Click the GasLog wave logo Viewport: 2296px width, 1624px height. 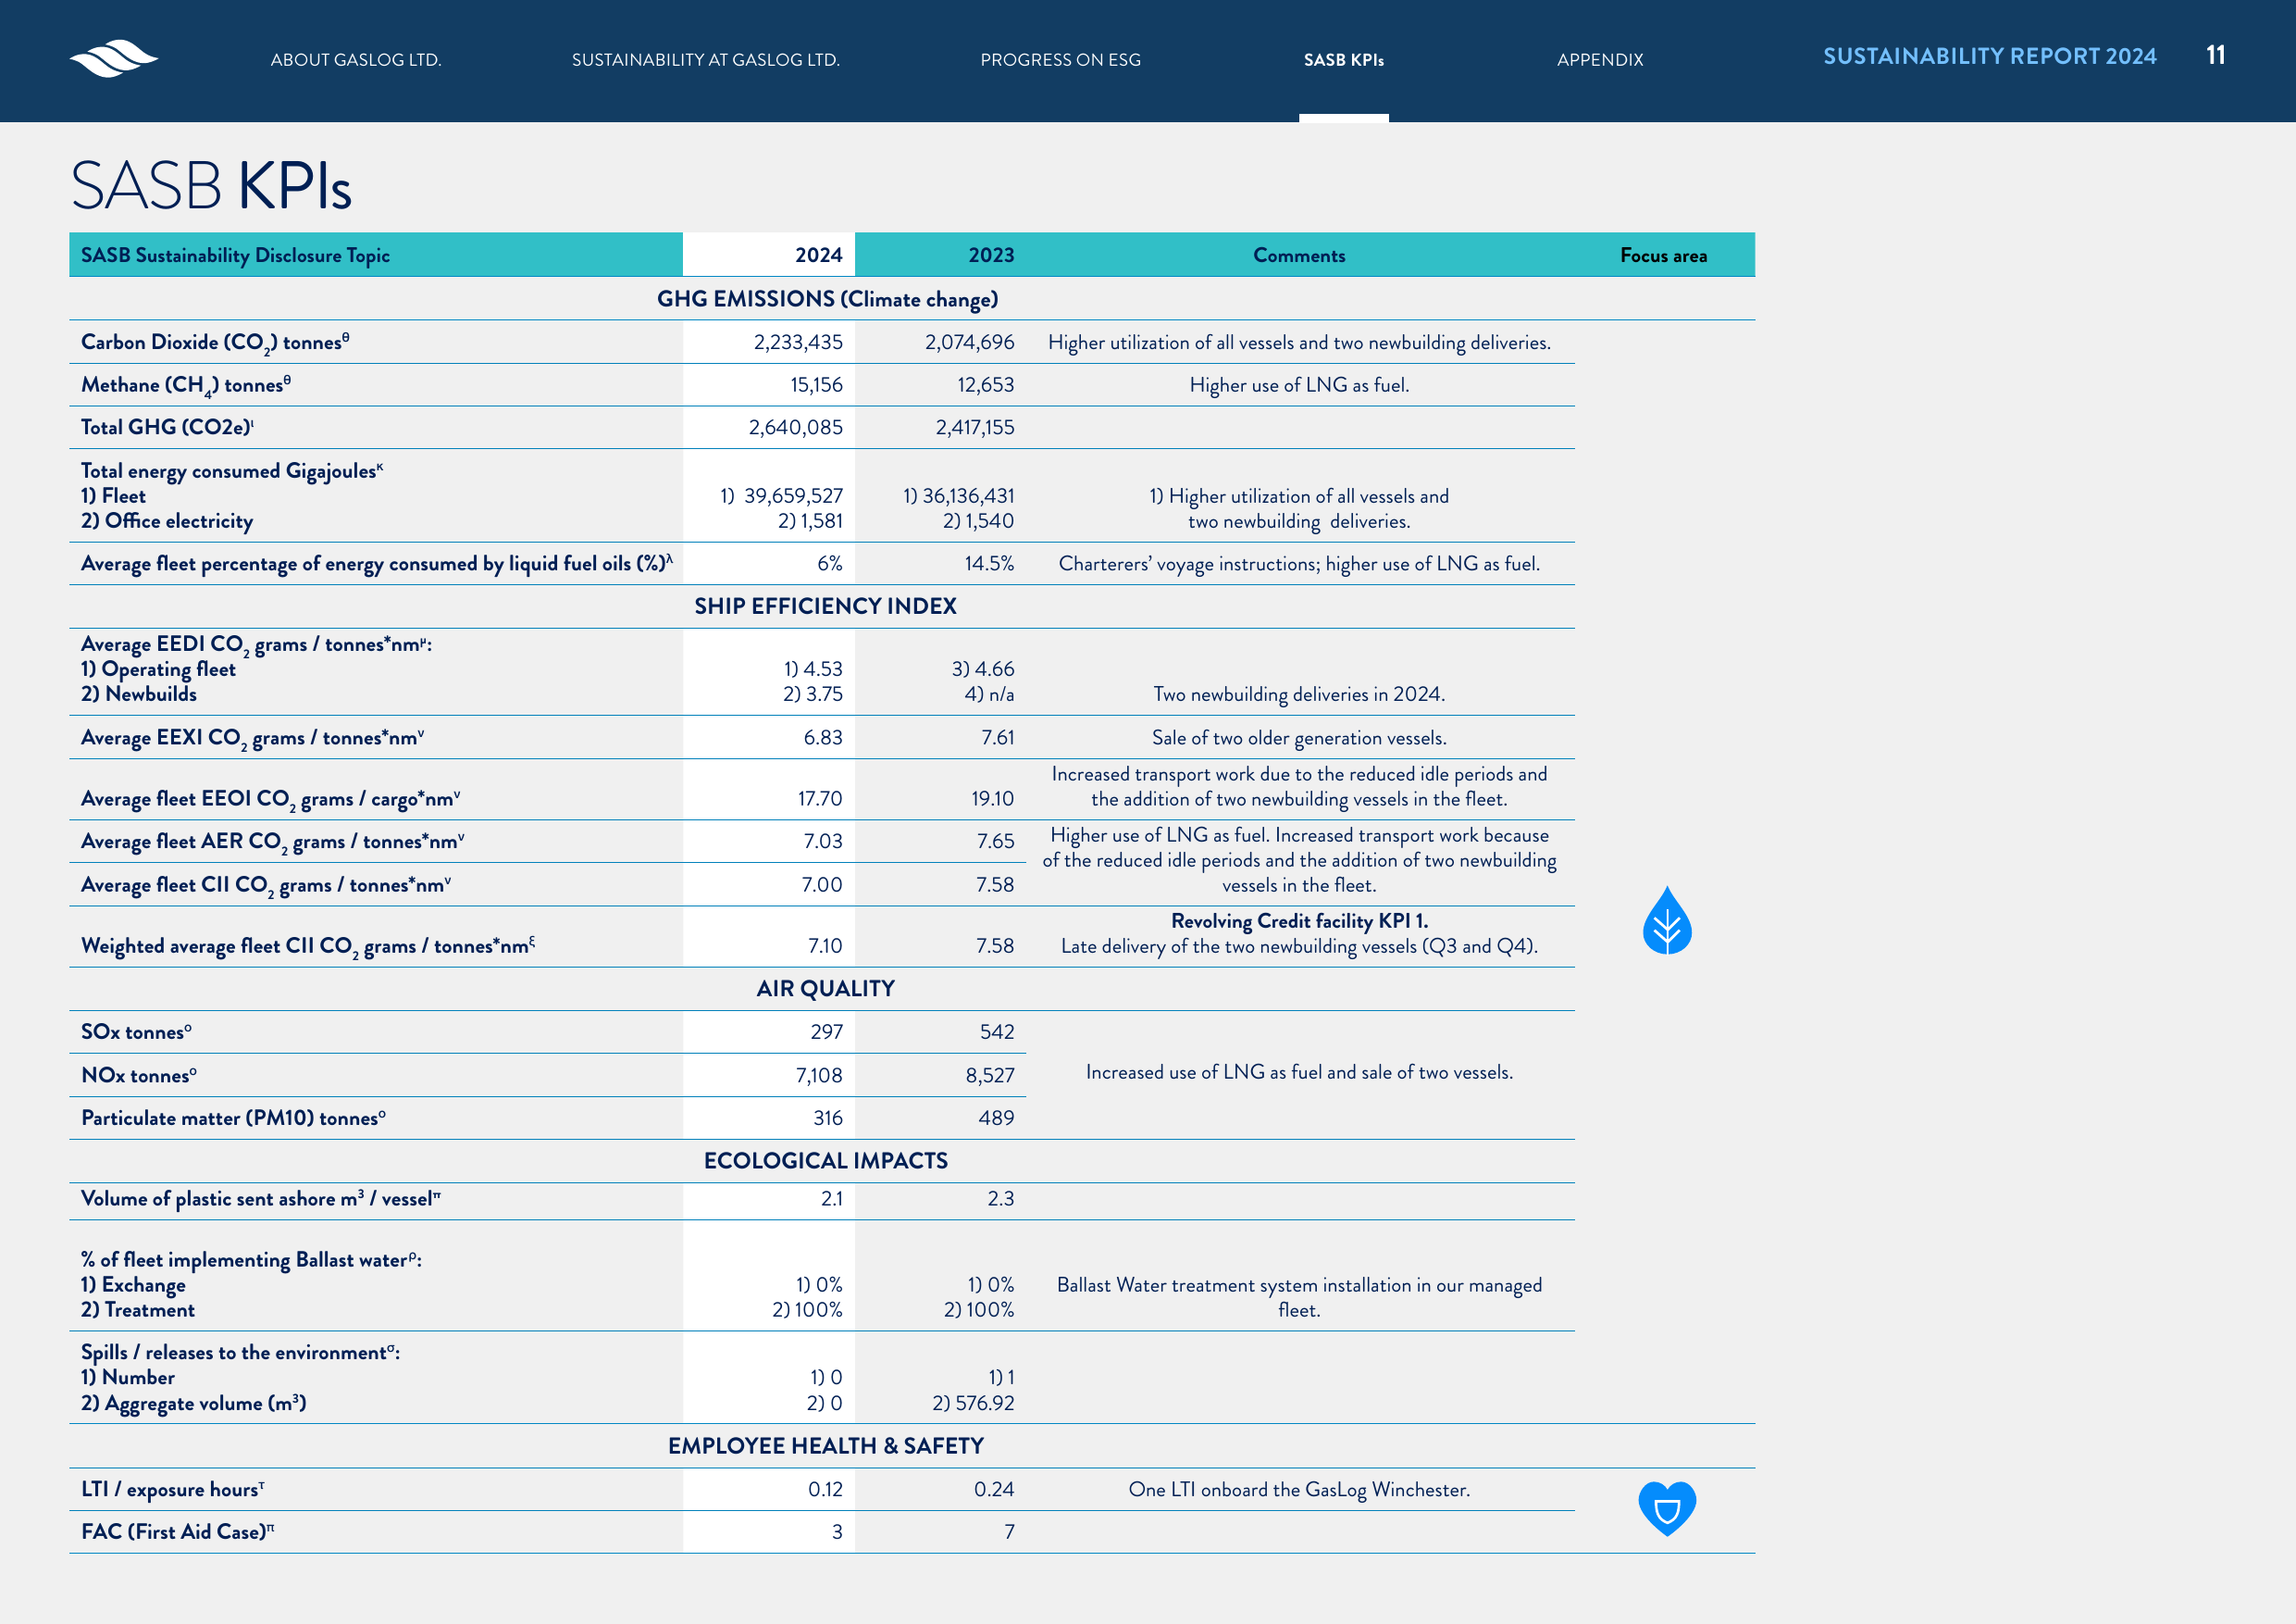pos(113,58)
